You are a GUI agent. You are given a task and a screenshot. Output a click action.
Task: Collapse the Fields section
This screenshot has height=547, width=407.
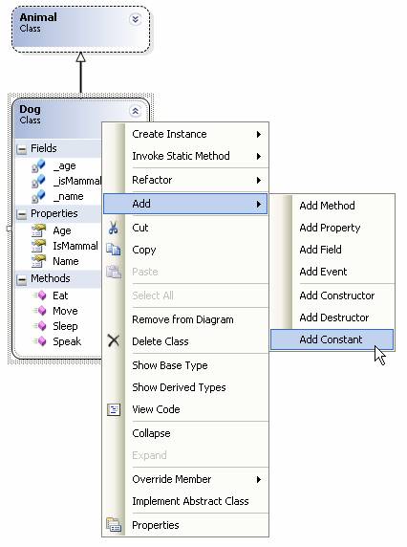(22, 149)
